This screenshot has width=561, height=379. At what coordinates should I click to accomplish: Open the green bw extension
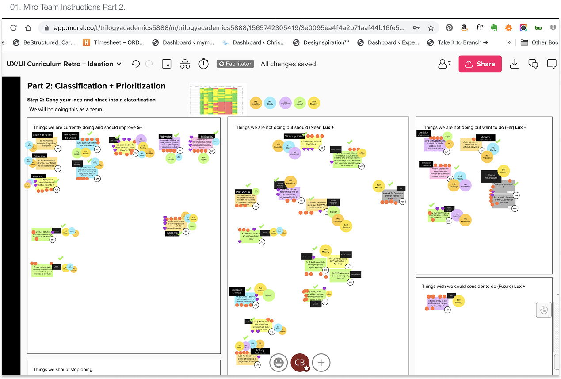(538, 28)
